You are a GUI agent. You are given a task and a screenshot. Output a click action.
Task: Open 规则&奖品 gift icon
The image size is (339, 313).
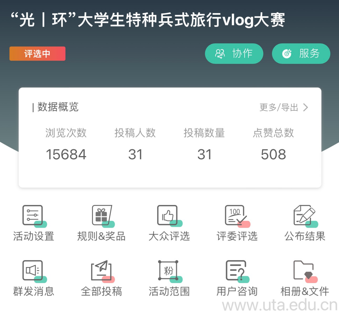point(101,215)
